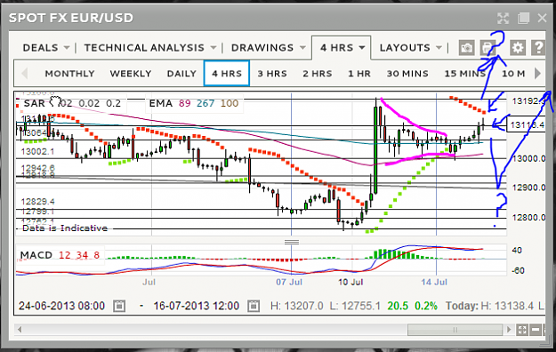Image resolution: width=556 pixels, height=352 pixels.
Task: Click the print chart icon
Action: (x=488, y=48)
